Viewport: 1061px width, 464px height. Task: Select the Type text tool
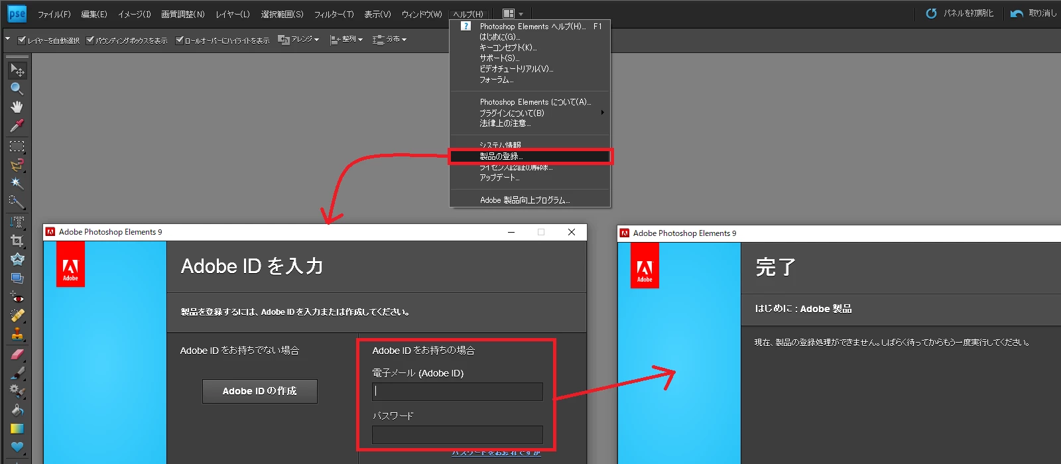(x=17, y=222)
